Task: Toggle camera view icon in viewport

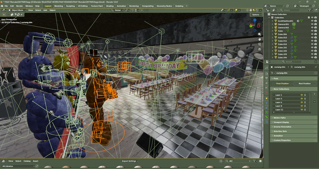Action: coord(259,44)
